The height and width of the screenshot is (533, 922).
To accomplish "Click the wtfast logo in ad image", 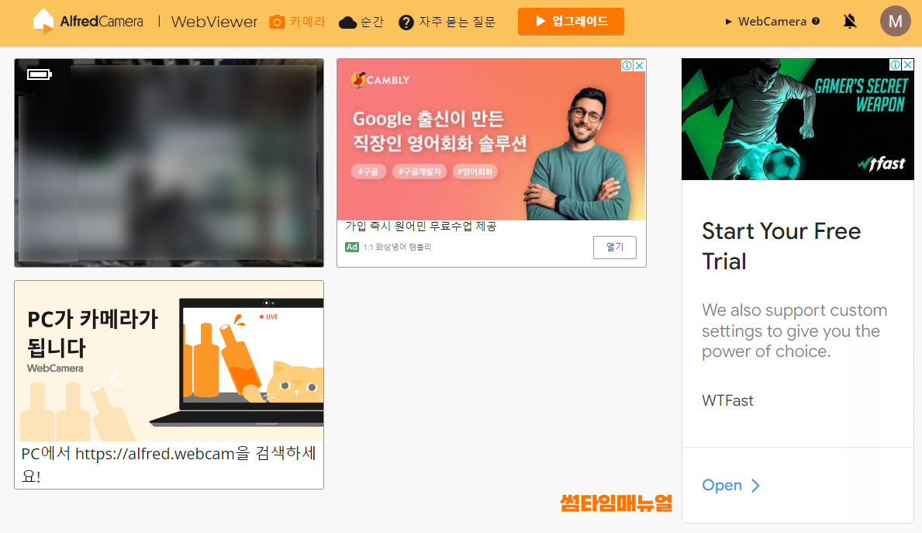I will pos(881,164).
